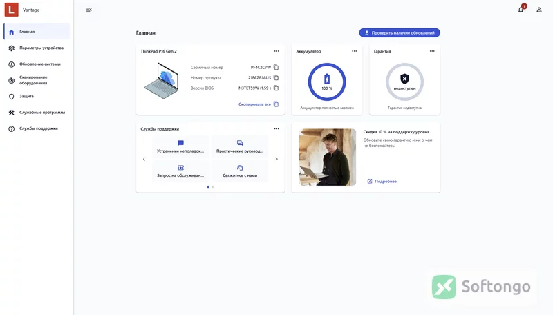
Task: Open Сканирование оборудования in sidebar
Action: pyautogui.click(x=37, y=80)
